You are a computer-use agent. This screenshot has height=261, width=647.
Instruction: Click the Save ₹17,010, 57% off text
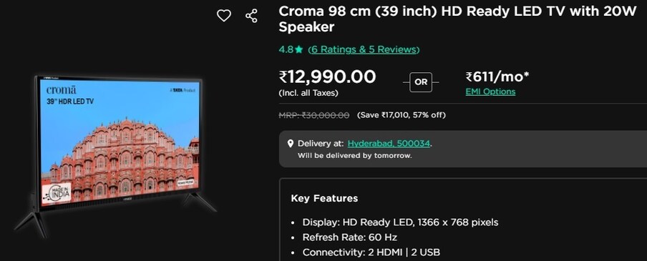coord(401,115)
